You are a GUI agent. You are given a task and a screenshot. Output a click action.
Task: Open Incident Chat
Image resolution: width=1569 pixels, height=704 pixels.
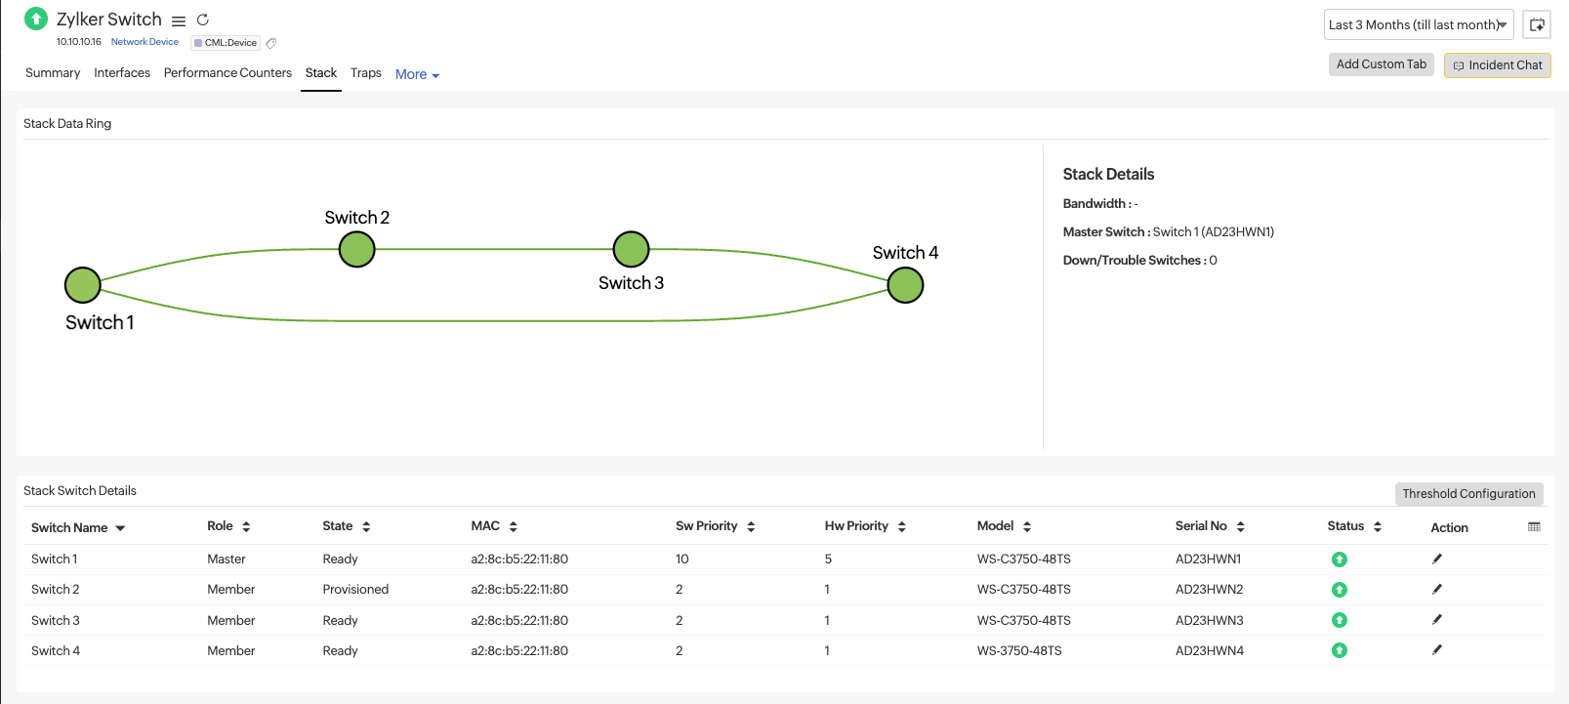(1497, 65)
